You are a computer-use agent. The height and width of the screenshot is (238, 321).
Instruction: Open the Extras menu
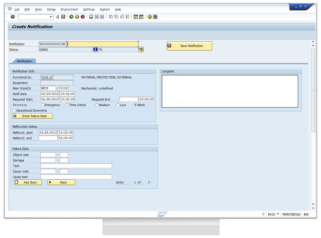[51, 9]
